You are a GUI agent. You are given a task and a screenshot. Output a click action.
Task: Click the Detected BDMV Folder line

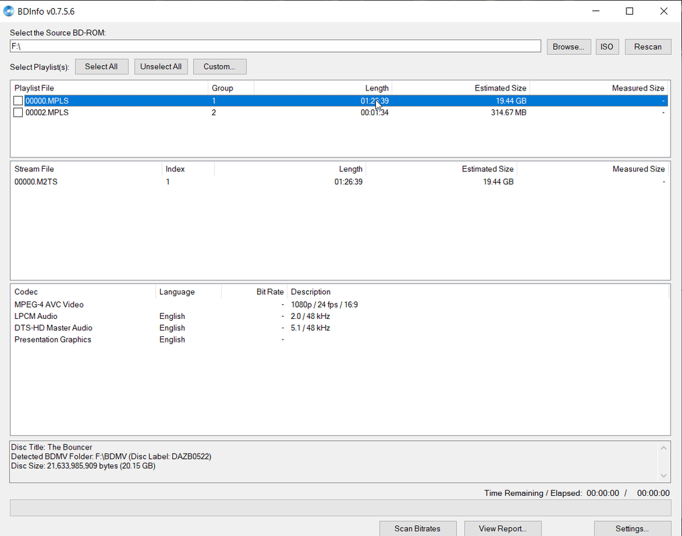(x=111, y=457)
